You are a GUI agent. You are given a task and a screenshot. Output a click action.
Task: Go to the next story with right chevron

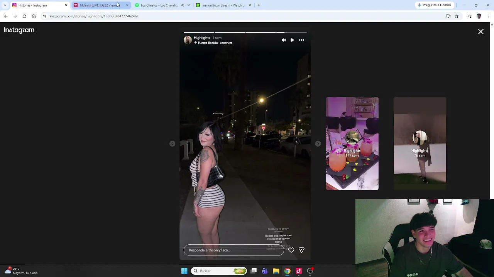[318, 144]
